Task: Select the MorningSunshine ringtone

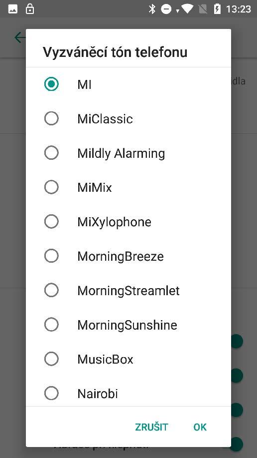Action: point(128,325)
